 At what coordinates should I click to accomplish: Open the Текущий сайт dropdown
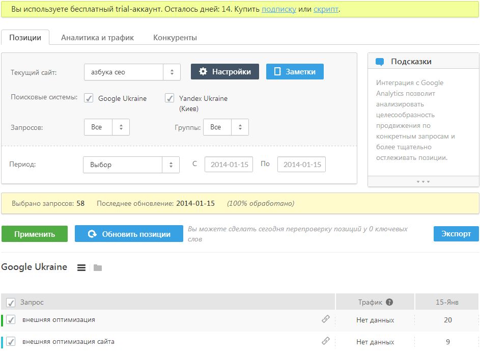pyautogui.click(x=132, y=72)
